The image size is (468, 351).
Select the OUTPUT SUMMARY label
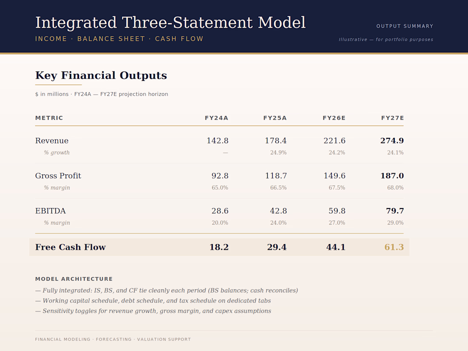coord(405,26)
